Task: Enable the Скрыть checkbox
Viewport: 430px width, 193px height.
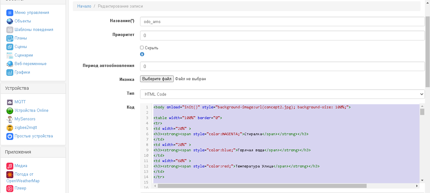Action: click(x=142, y=48)
